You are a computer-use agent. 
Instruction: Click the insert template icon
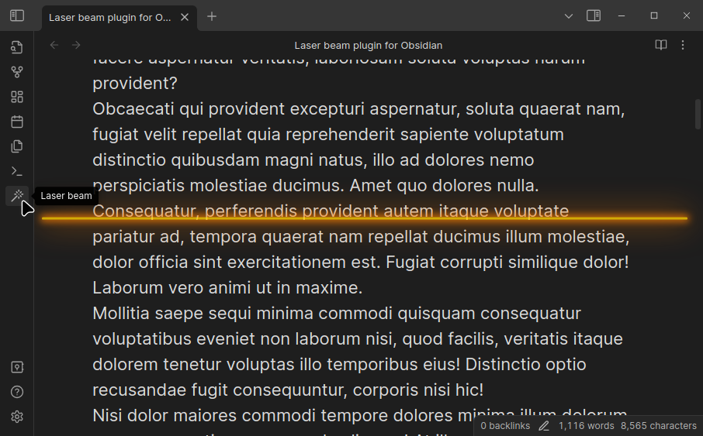pos(17,146)
